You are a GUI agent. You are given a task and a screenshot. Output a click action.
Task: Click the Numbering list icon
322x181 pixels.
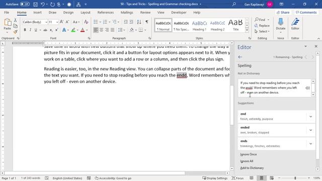(x=105, y=22)
